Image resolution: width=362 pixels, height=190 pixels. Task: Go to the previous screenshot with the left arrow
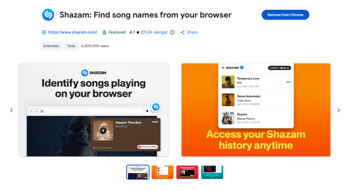[12, 110]
